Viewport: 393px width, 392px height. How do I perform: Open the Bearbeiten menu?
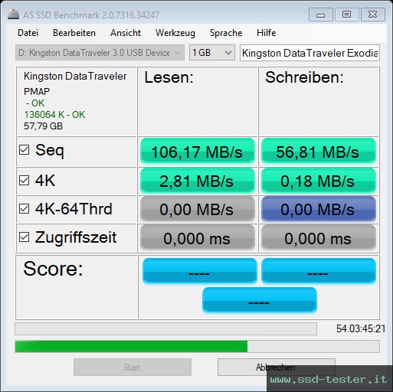tap(74, 33)
